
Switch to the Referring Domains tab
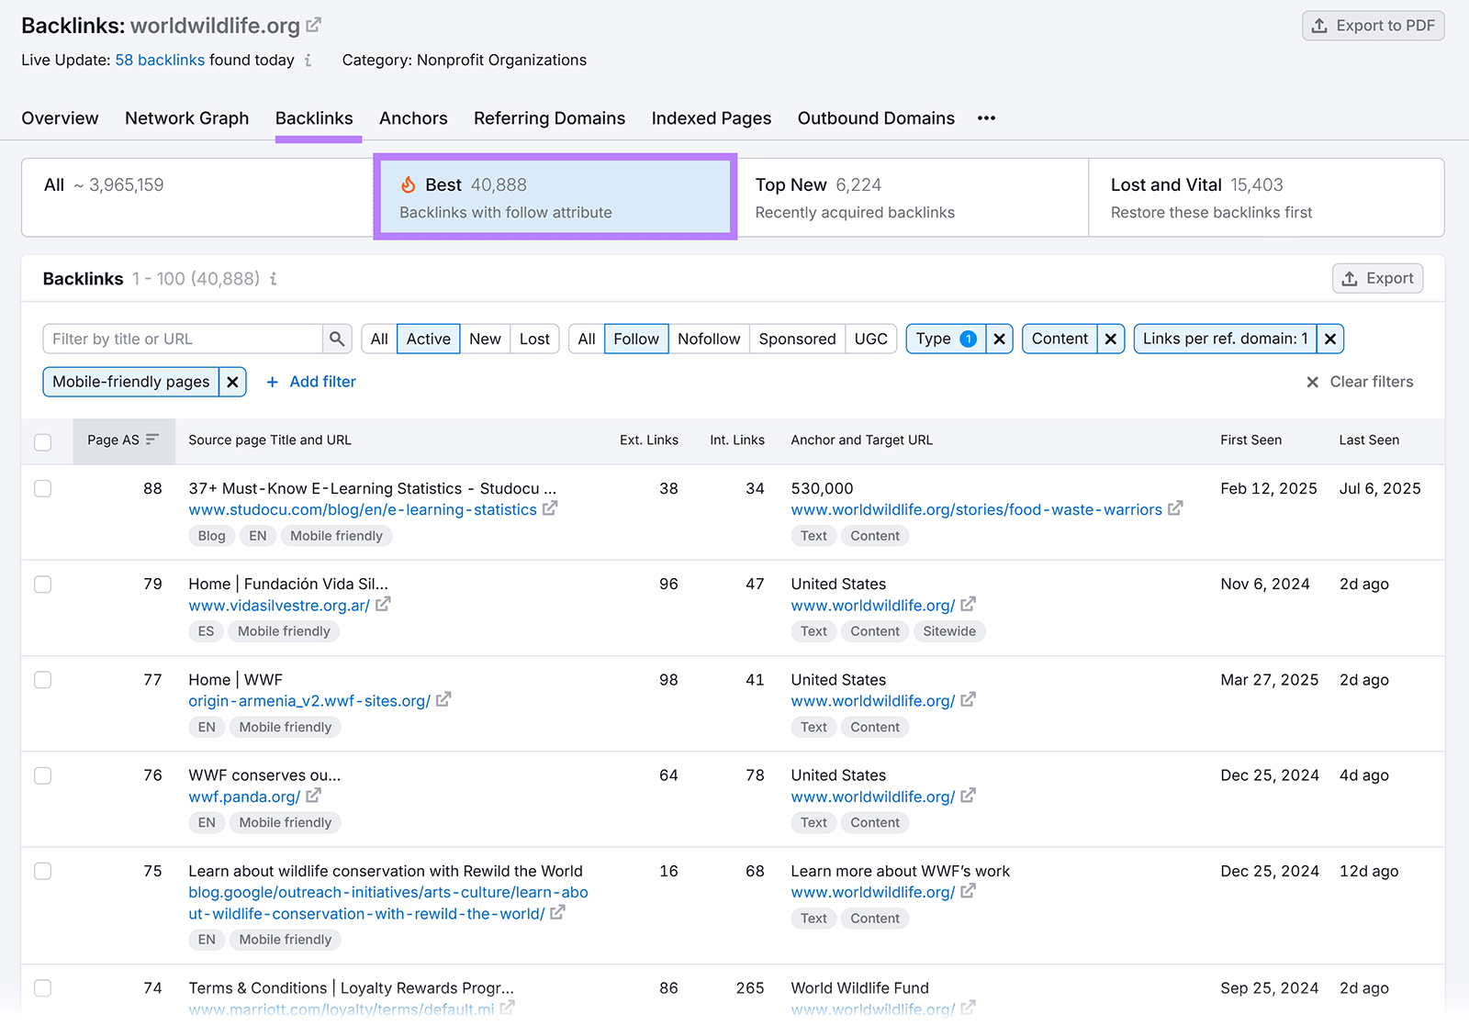[x=549, y=117]
